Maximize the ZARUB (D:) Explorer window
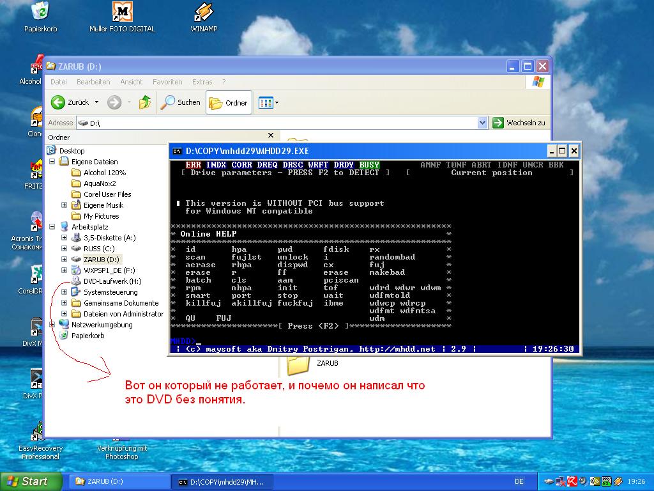 (x=528, y=66)
